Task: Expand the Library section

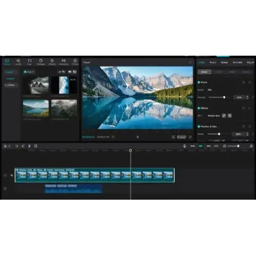Action: 10,85
